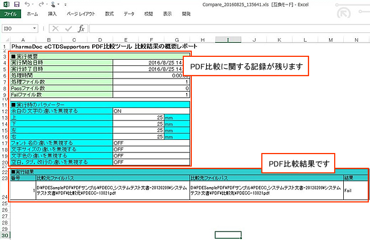
Task: Open the Undo history dropdown arrow
Action: click(34, 5)
